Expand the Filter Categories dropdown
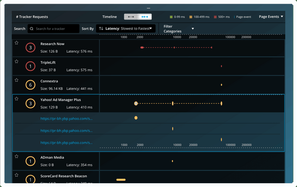The image size is (297, 187). click(179, 29)
